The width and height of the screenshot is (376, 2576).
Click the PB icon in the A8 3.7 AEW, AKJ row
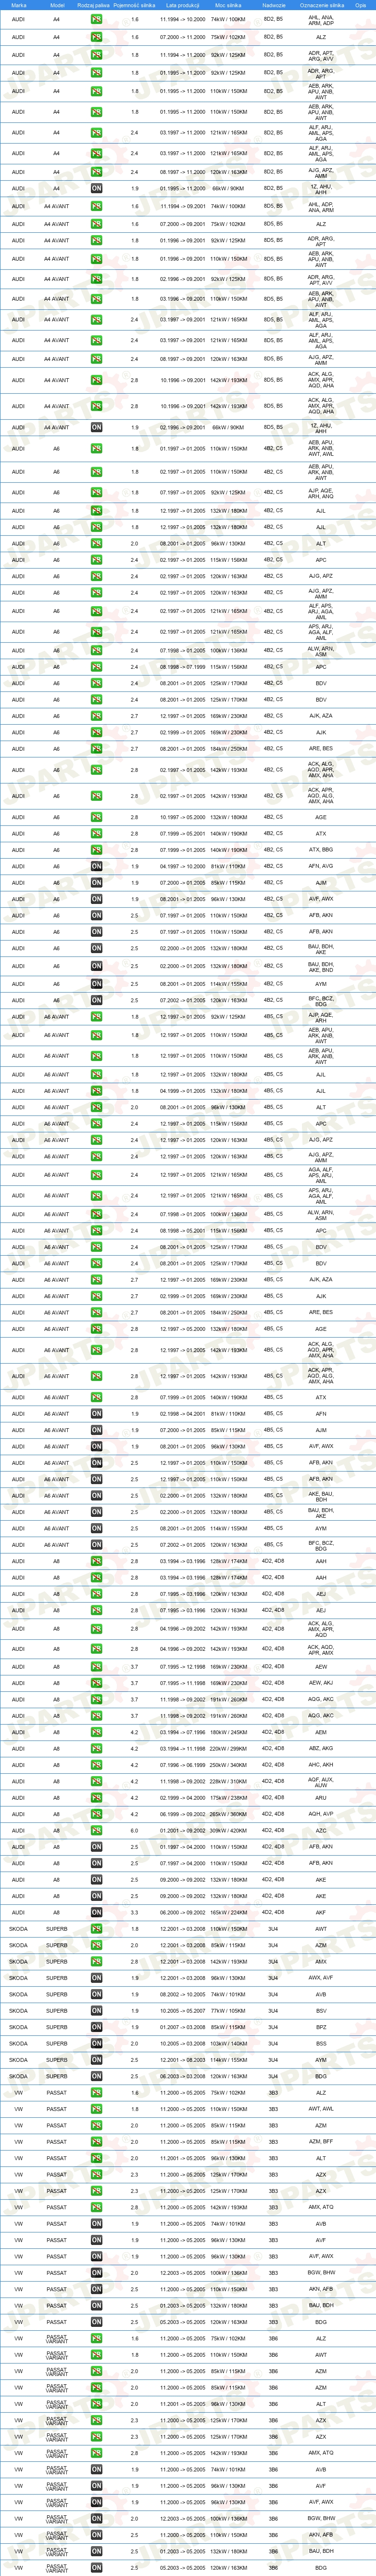pyautogui.click(x=97, y=1683)
